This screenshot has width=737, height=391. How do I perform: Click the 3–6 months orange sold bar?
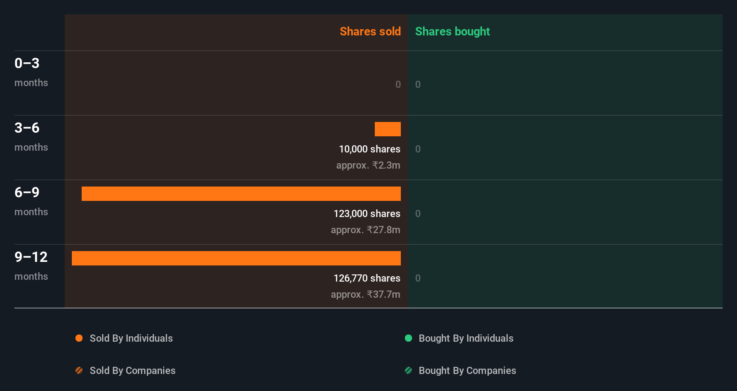click(x=388, y=129)
